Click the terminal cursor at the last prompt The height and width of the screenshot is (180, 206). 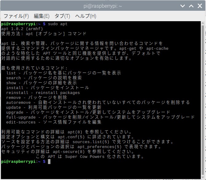pos(49,162)
